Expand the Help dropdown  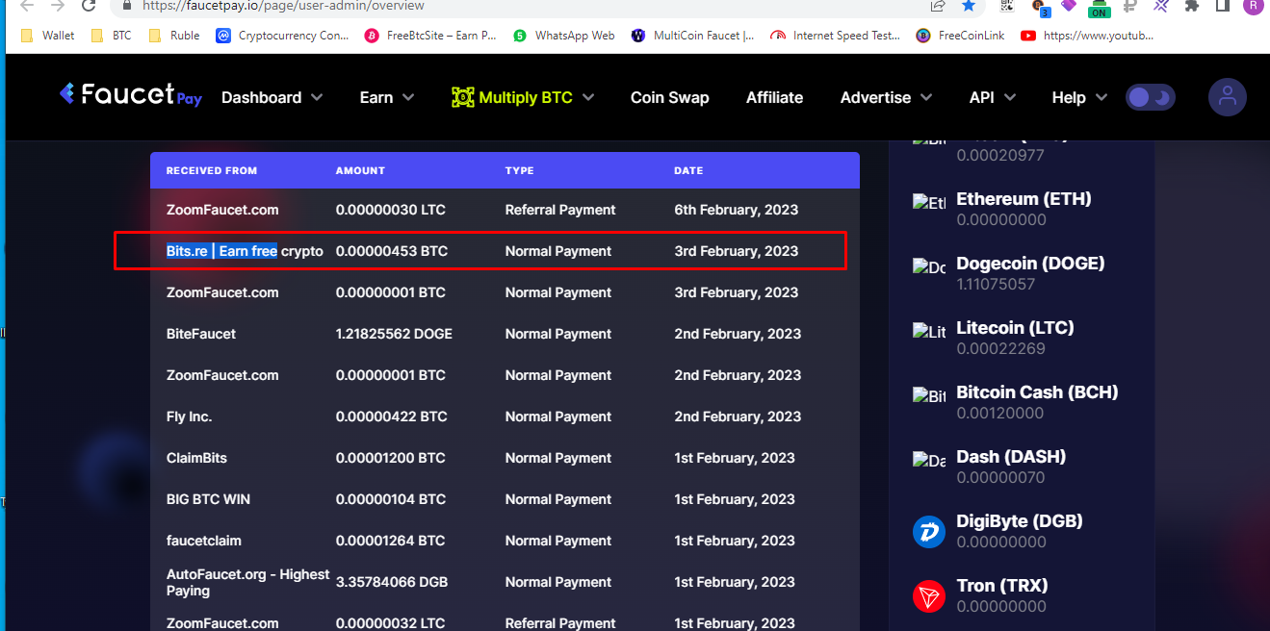pos(1079,97)
